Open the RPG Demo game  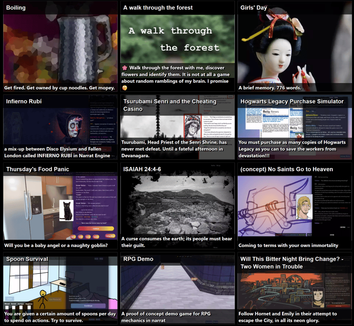coord(177,284)
